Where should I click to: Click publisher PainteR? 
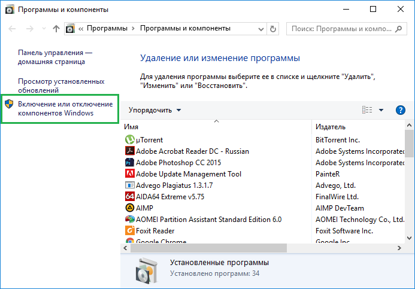point(328,174)
